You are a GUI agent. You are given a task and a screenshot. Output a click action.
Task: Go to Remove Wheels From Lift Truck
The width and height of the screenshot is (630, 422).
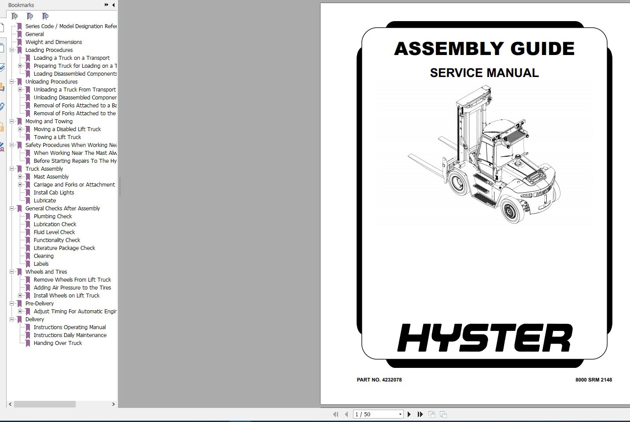pyautogui.click(x=72, y=280)
